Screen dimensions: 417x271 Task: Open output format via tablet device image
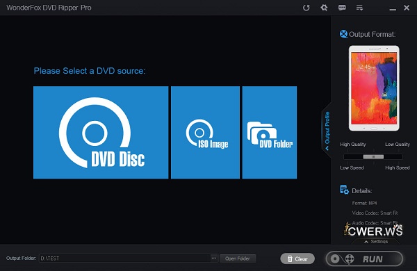pos(374,88)
